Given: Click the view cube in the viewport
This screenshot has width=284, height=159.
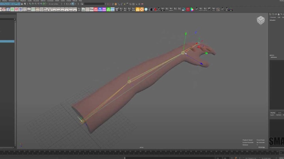Looking at the screenshot, I should [x=261, y=20].
